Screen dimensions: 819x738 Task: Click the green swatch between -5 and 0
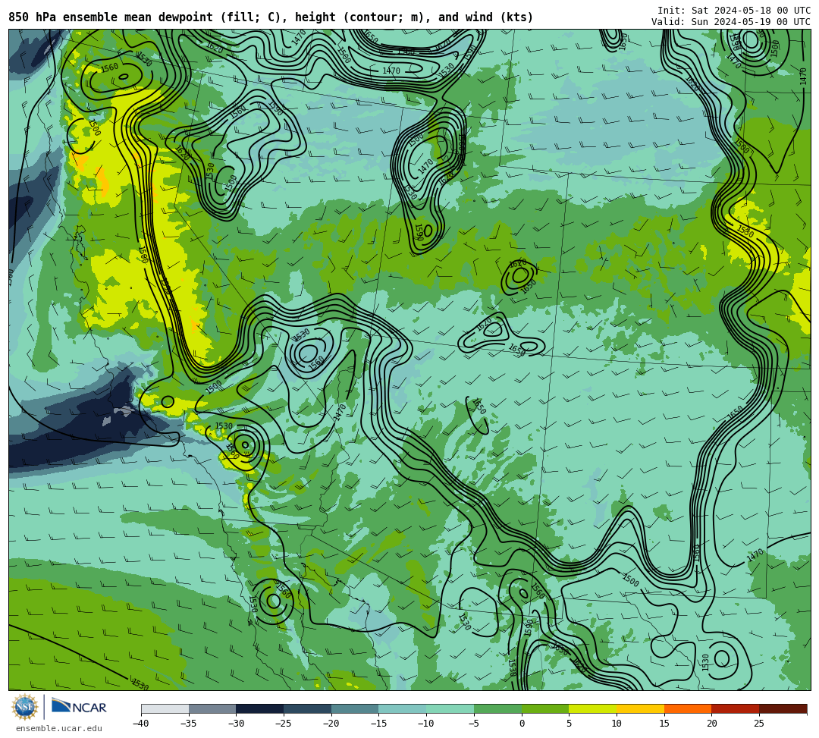[497, 708]
